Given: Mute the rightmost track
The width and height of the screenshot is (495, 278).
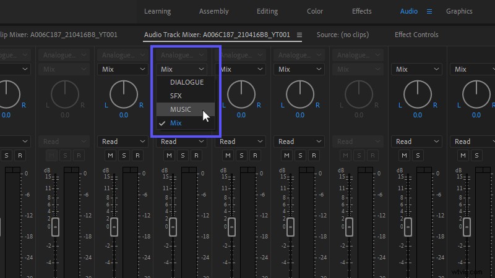Looking at the screenshot, I should click(463, 156).
